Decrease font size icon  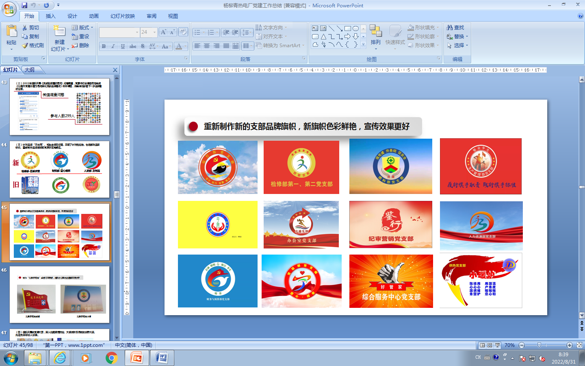[172, 32]
